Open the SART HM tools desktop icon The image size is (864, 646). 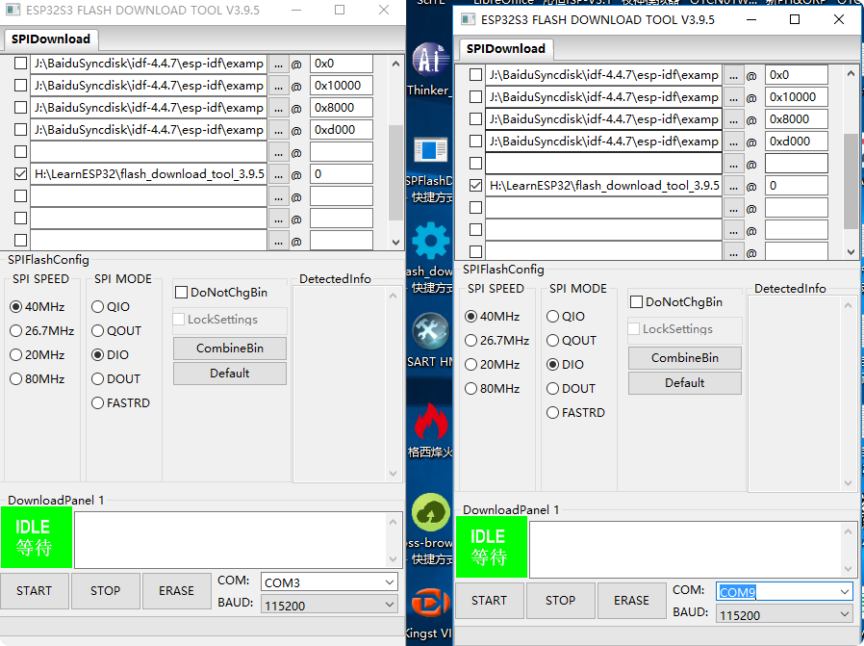[430, 331]
